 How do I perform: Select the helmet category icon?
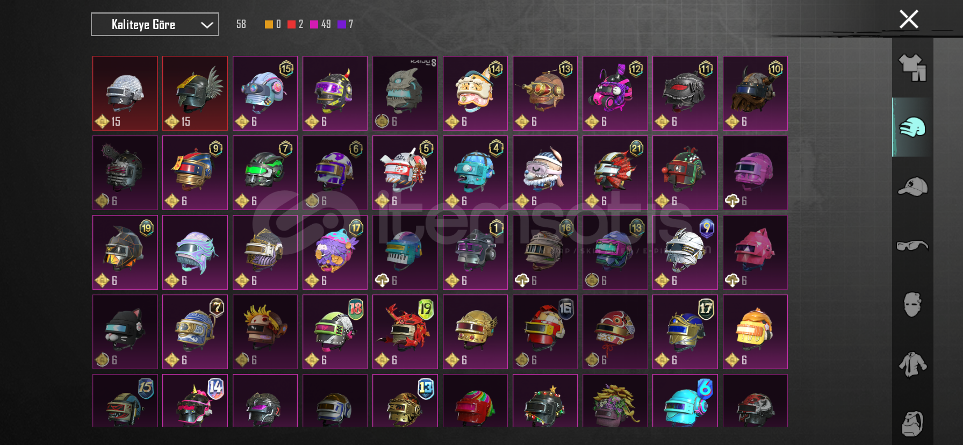(x=912, y=127)
